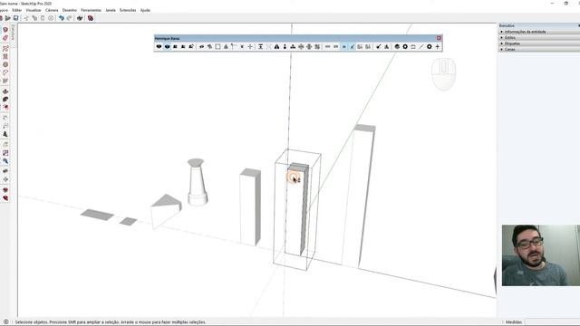Viewport: 580px width, 326px height.
Task: Select the pink Eraser tool
Action: (x=5, y=38)
